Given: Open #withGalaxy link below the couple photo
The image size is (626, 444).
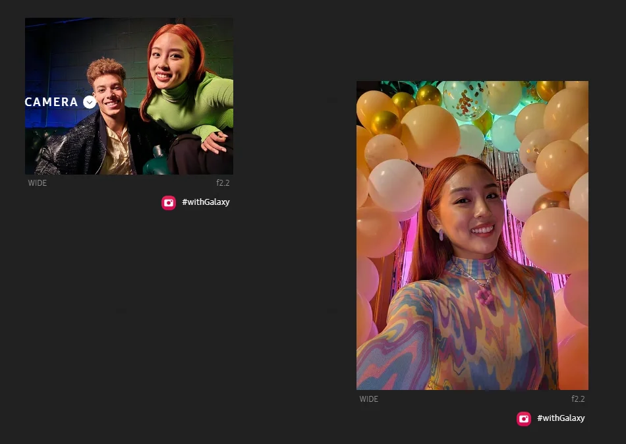Looking at the screenshot, I should (x=206, y=202).
